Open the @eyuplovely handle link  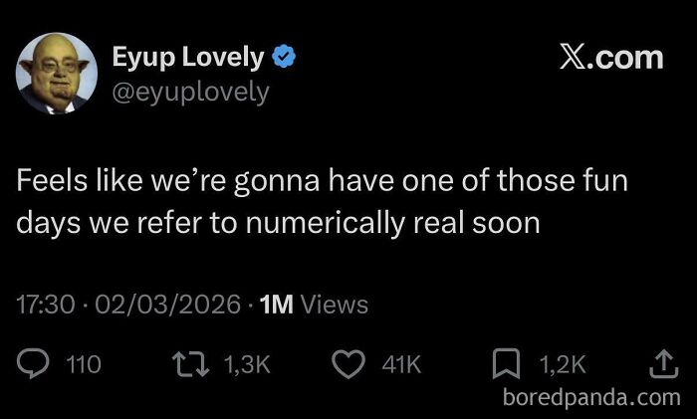[x=191, y=93]
